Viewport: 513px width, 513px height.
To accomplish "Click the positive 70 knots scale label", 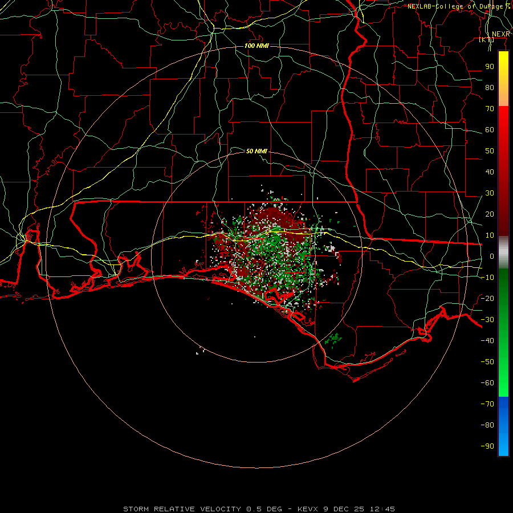I will pos(490,109).
